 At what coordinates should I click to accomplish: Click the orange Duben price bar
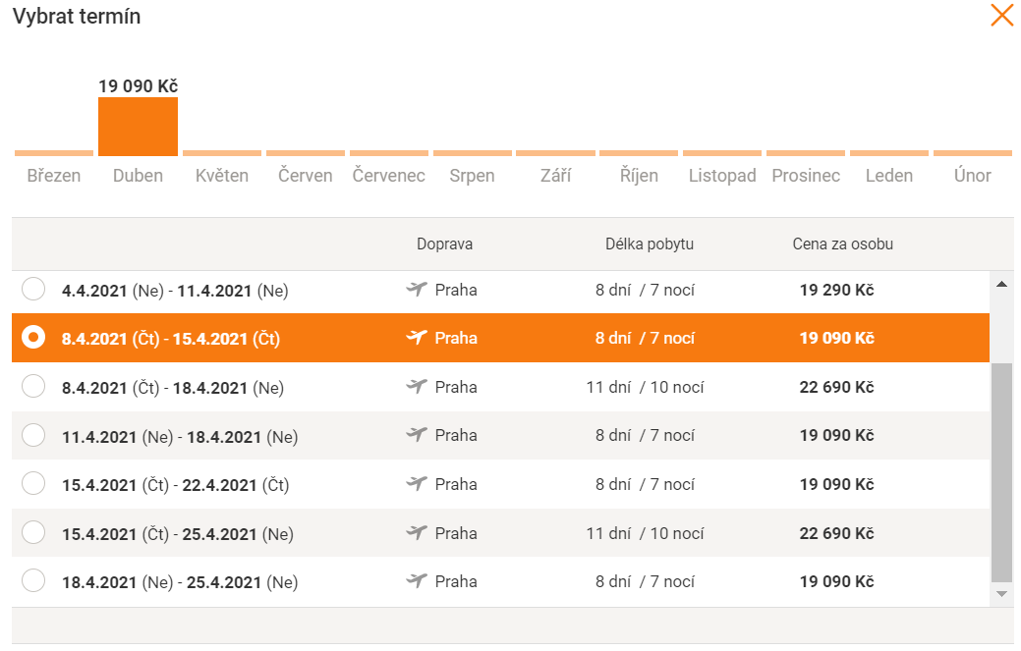(x=138, y=127)
